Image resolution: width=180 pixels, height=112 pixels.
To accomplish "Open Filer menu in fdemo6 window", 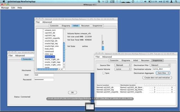I will [x=38, y=22].
